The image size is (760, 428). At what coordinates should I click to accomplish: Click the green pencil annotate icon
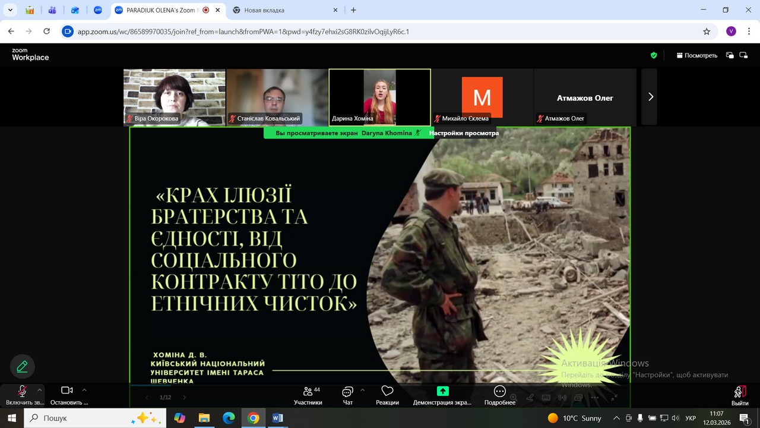coord(23,366)
